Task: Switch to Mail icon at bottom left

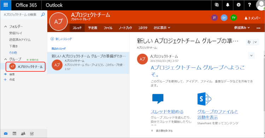Action: click(x=6, y=134)
